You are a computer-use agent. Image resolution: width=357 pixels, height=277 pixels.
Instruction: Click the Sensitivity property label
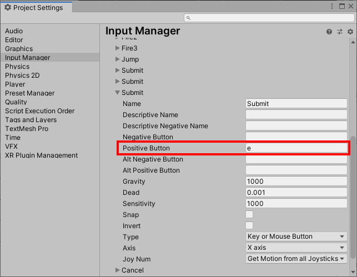pos(139,204)
